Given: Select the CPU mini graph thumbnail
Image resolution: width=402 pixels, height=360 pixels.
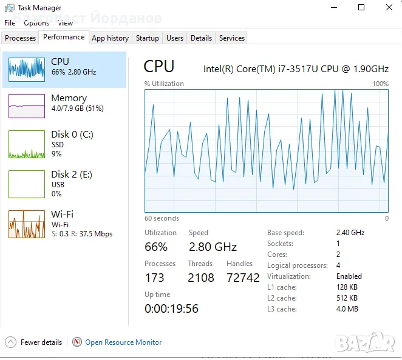Looking at the screenshot, I should [27, 70].
